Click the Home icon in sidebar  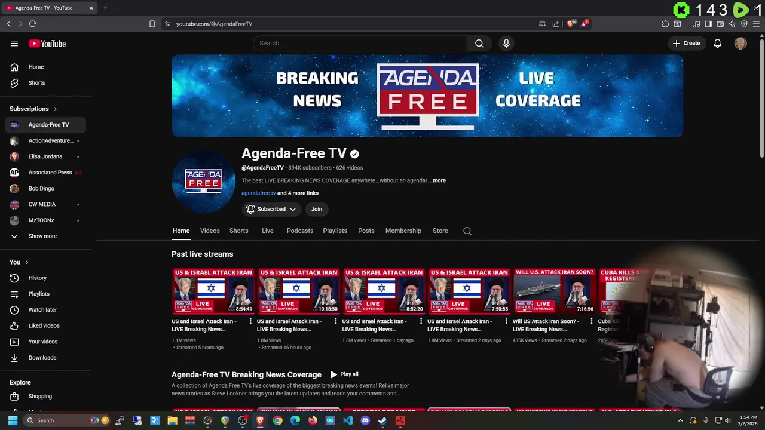point(14,67)
